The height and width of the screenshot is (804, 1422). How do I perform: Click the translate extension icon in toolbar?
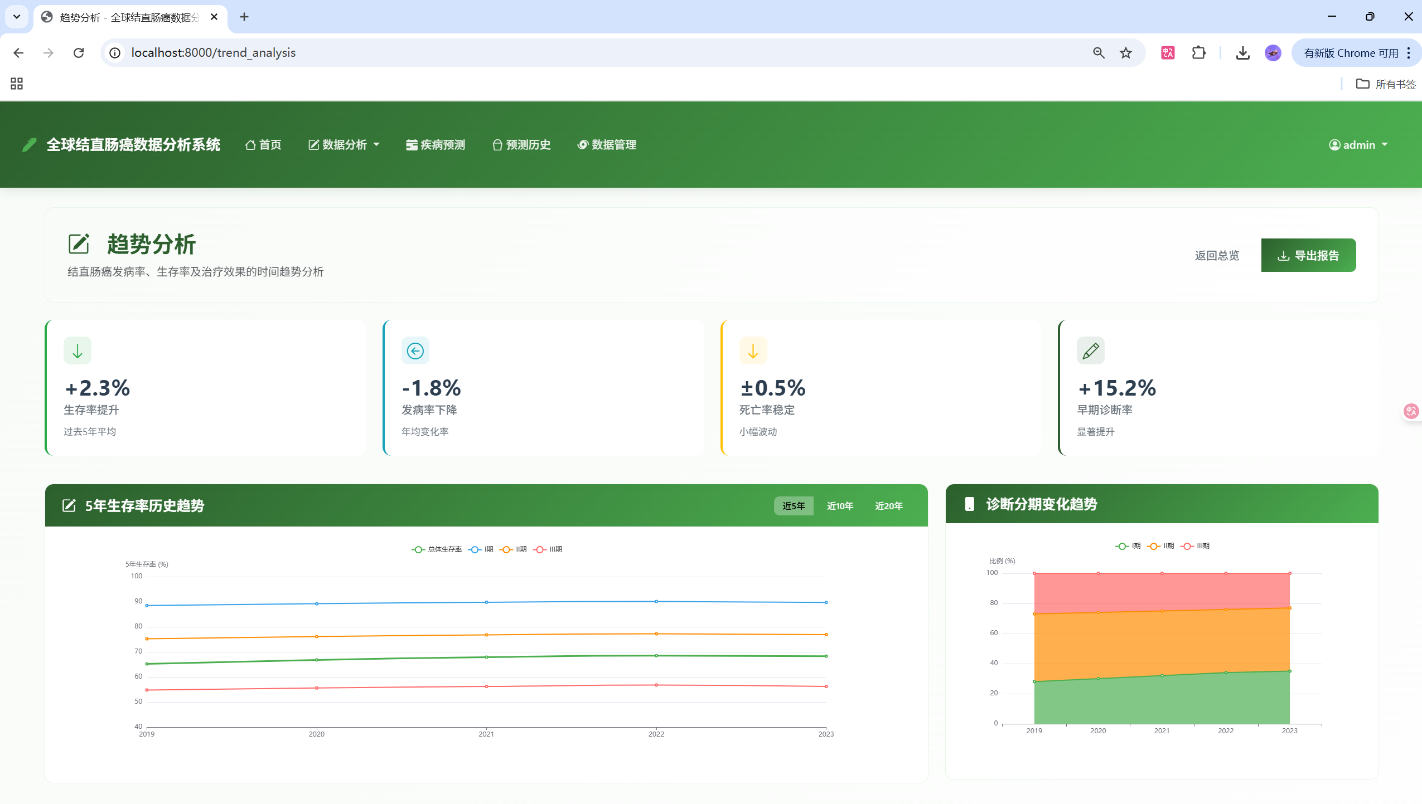tap(1168, 53)
